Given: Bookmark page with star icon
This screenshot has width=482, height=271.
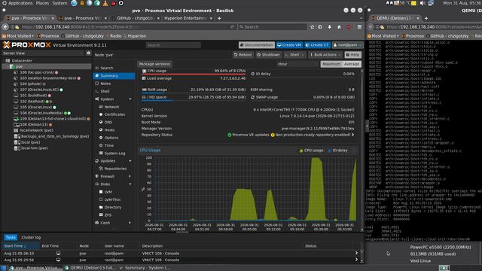Looking at the screenshot, I should click(313, 27).
